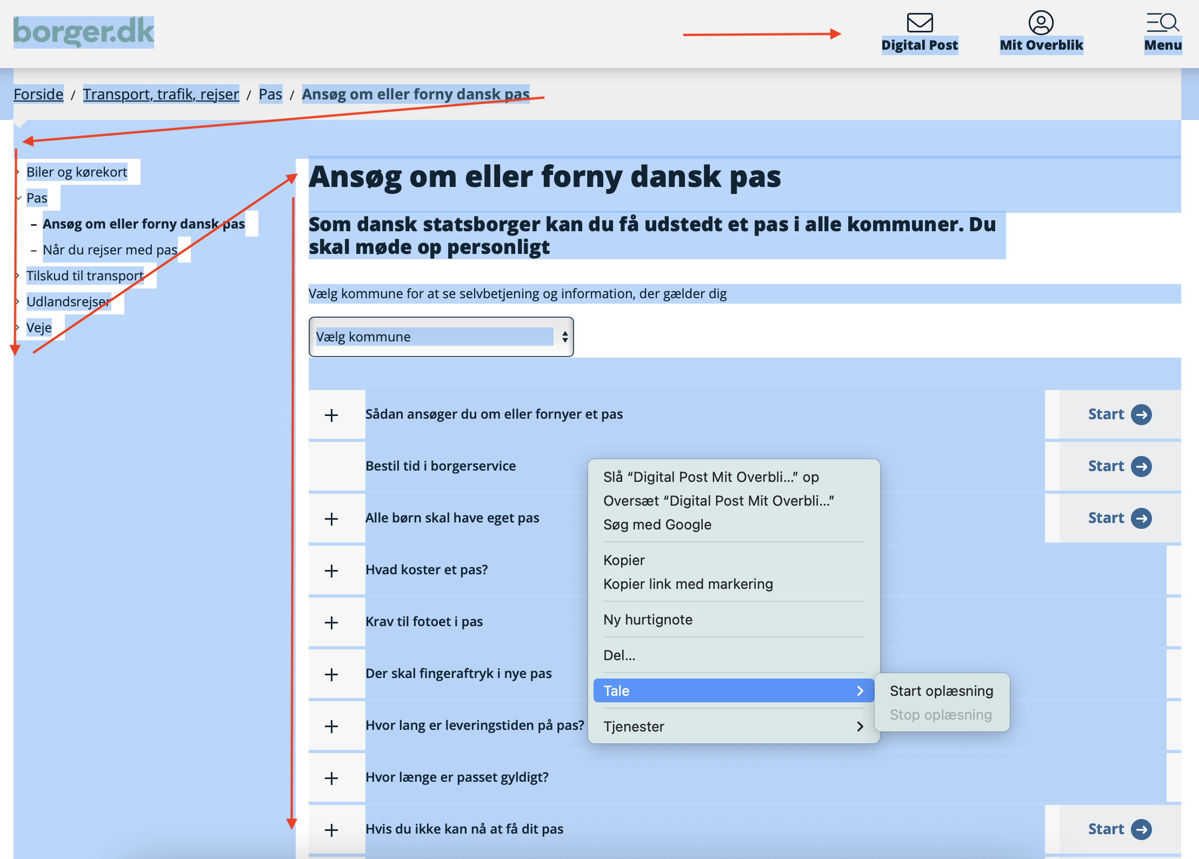Choose Del... in context menu
1199x859 pixels.
coord(734,655)
